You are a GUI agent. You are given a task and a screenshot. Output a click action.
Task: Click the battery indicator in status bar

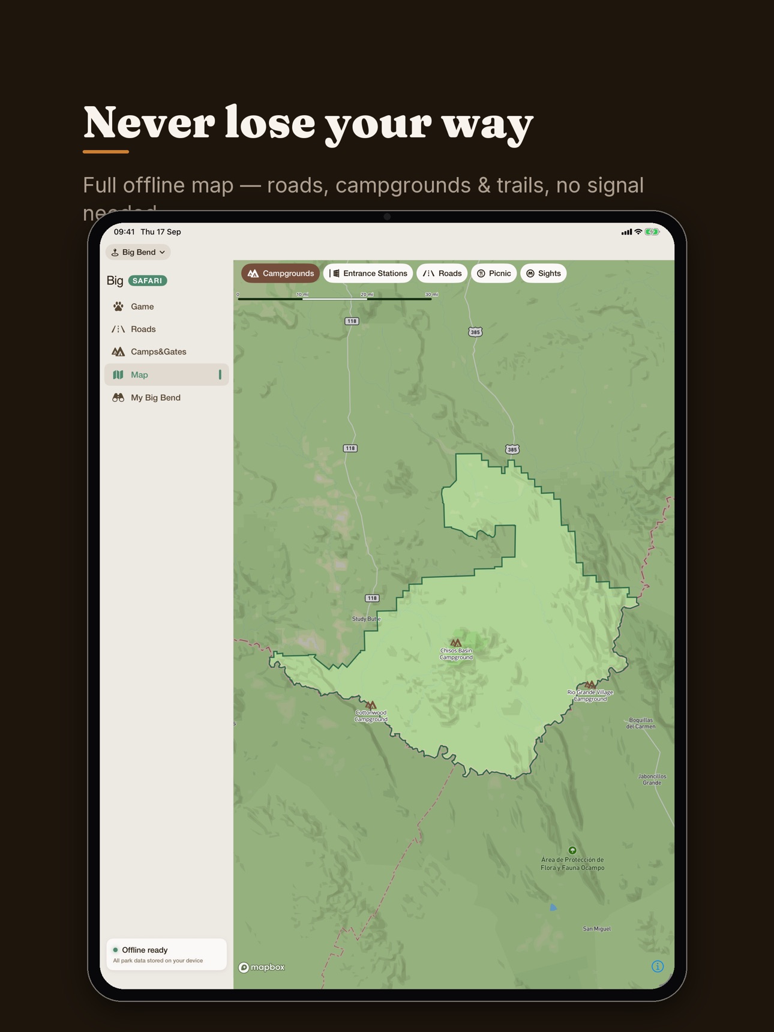652,232
